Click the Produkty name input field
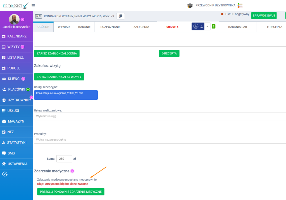 click(159, 140)
